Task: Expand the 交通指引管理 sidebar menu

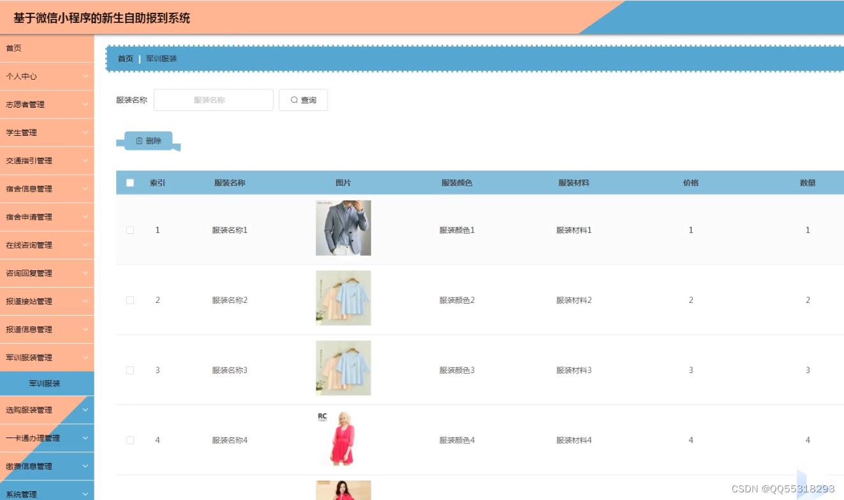Action: [47, 161]
